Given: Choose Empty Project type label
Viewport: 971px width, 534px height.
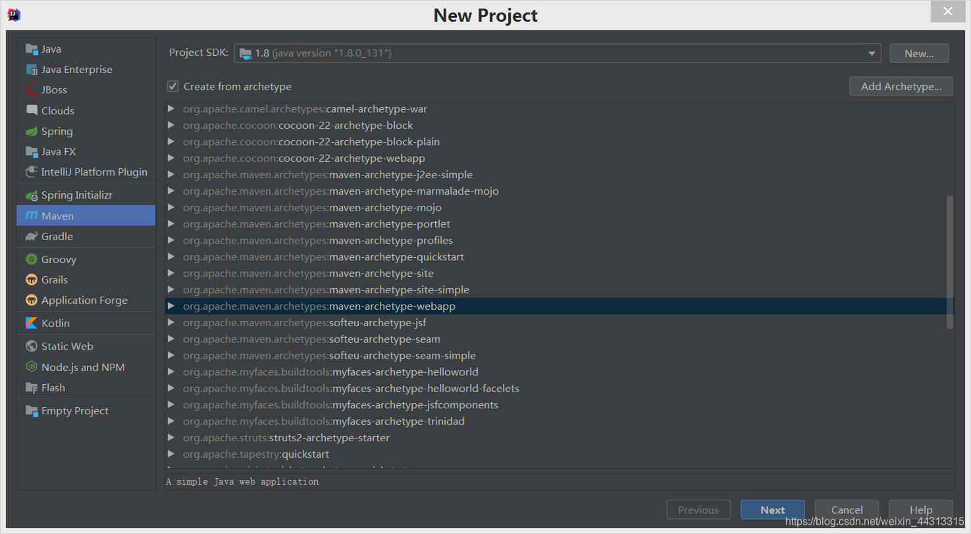Looking at the screenshot, I should coord(75,410).
